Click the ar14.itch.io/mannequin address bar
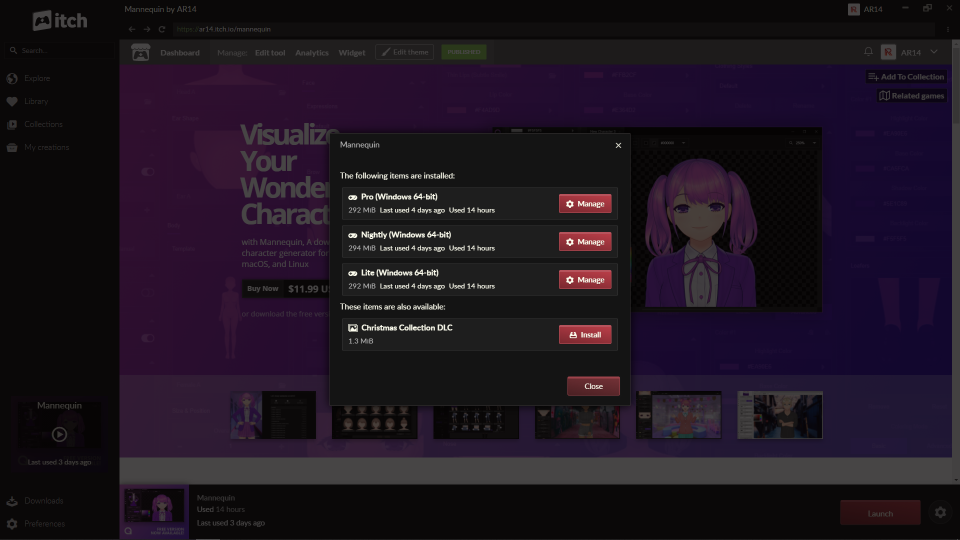 click(554, 29)
